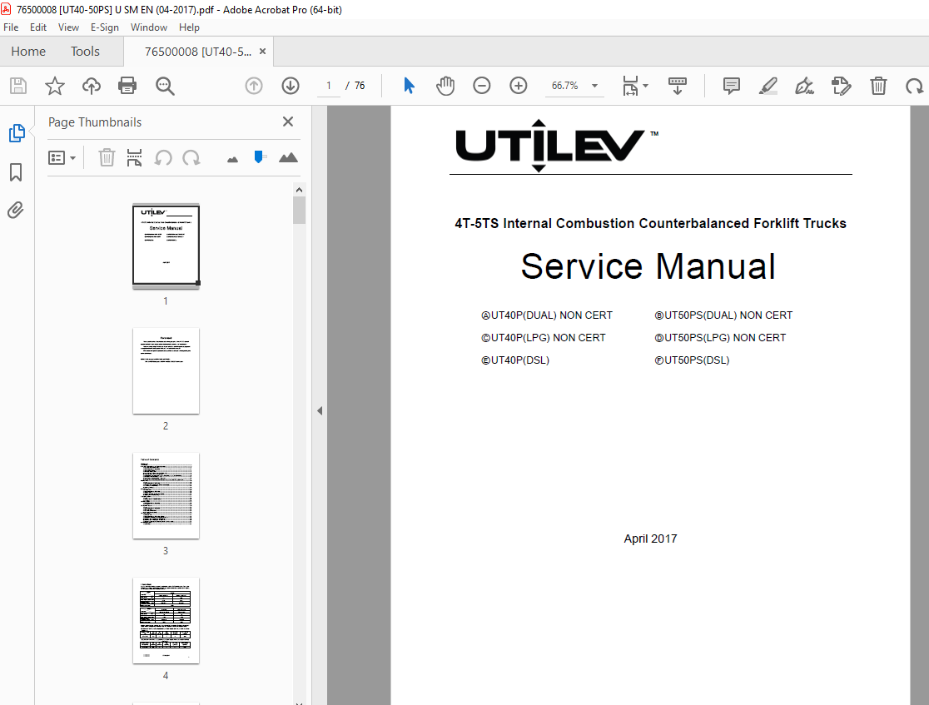929x705 pixels.
Task: Switch to the Tools tab
Action: tap(85, 52)
